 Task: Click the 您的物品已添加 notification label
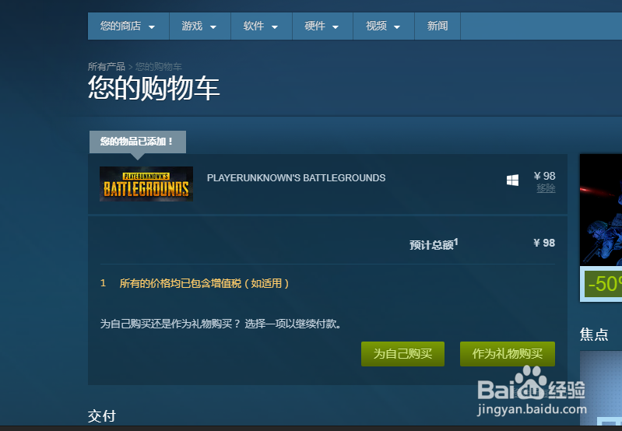[137, 142]
